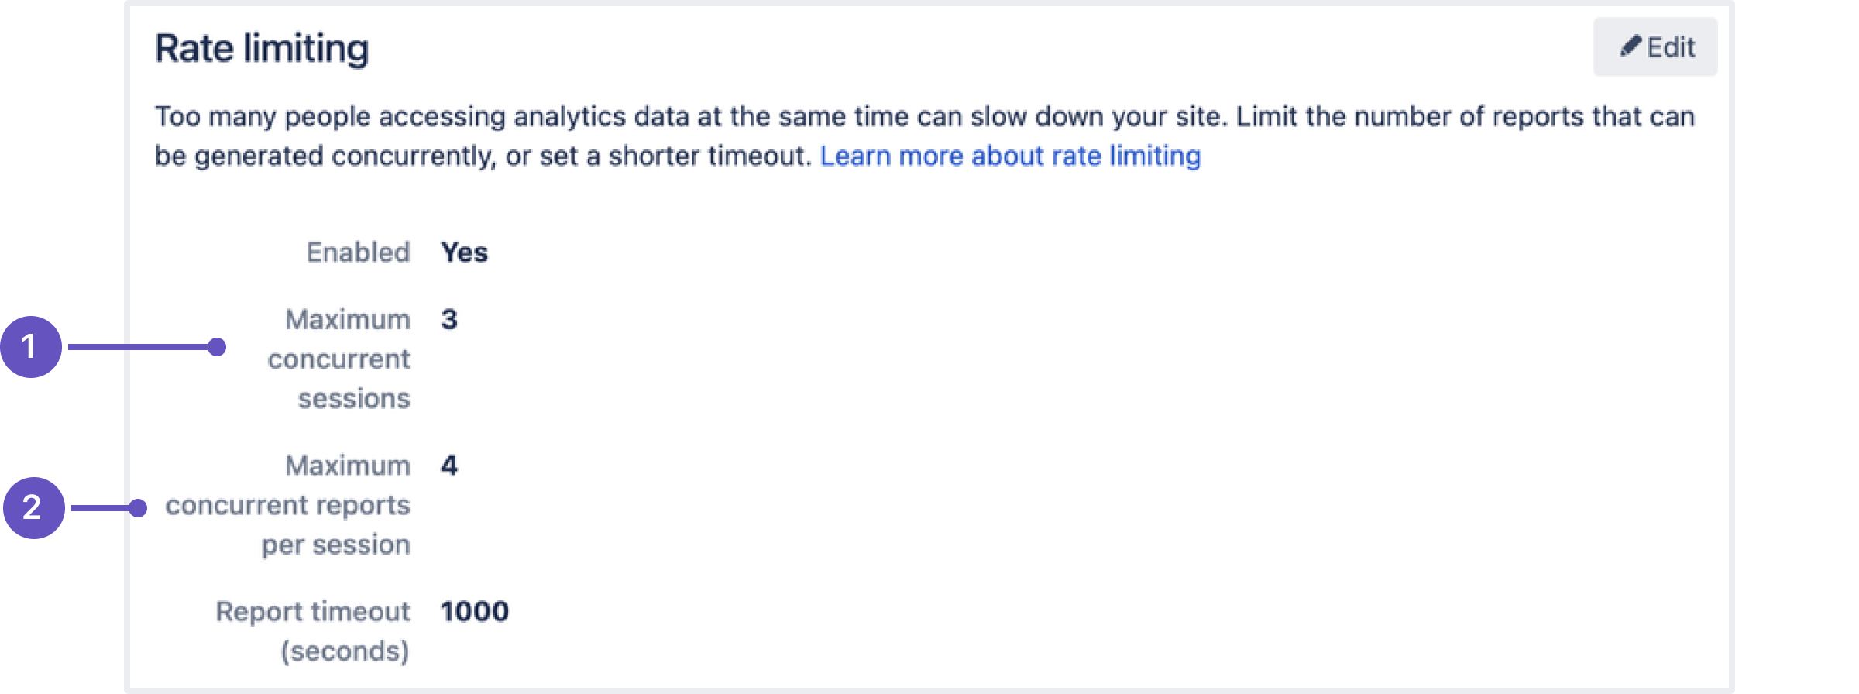Select the Enabled value Yes

(464, 253)
